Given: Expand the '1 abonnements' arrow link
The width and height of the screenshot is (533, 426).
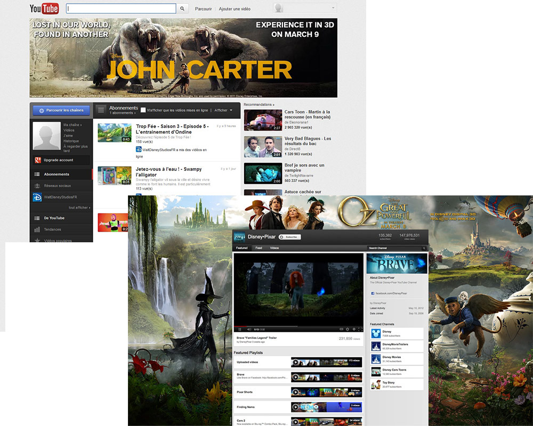Looking at the screenshot, I should point(123,113).
